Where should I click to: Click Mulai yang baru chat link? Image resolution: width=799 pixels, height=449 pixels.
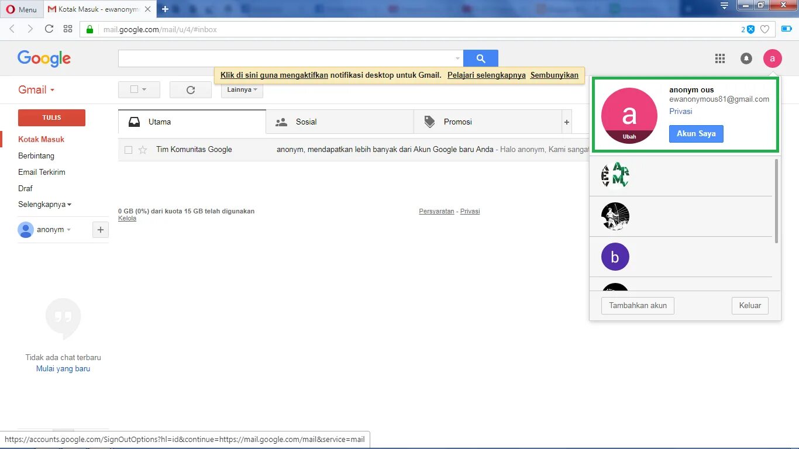(63, 369)
